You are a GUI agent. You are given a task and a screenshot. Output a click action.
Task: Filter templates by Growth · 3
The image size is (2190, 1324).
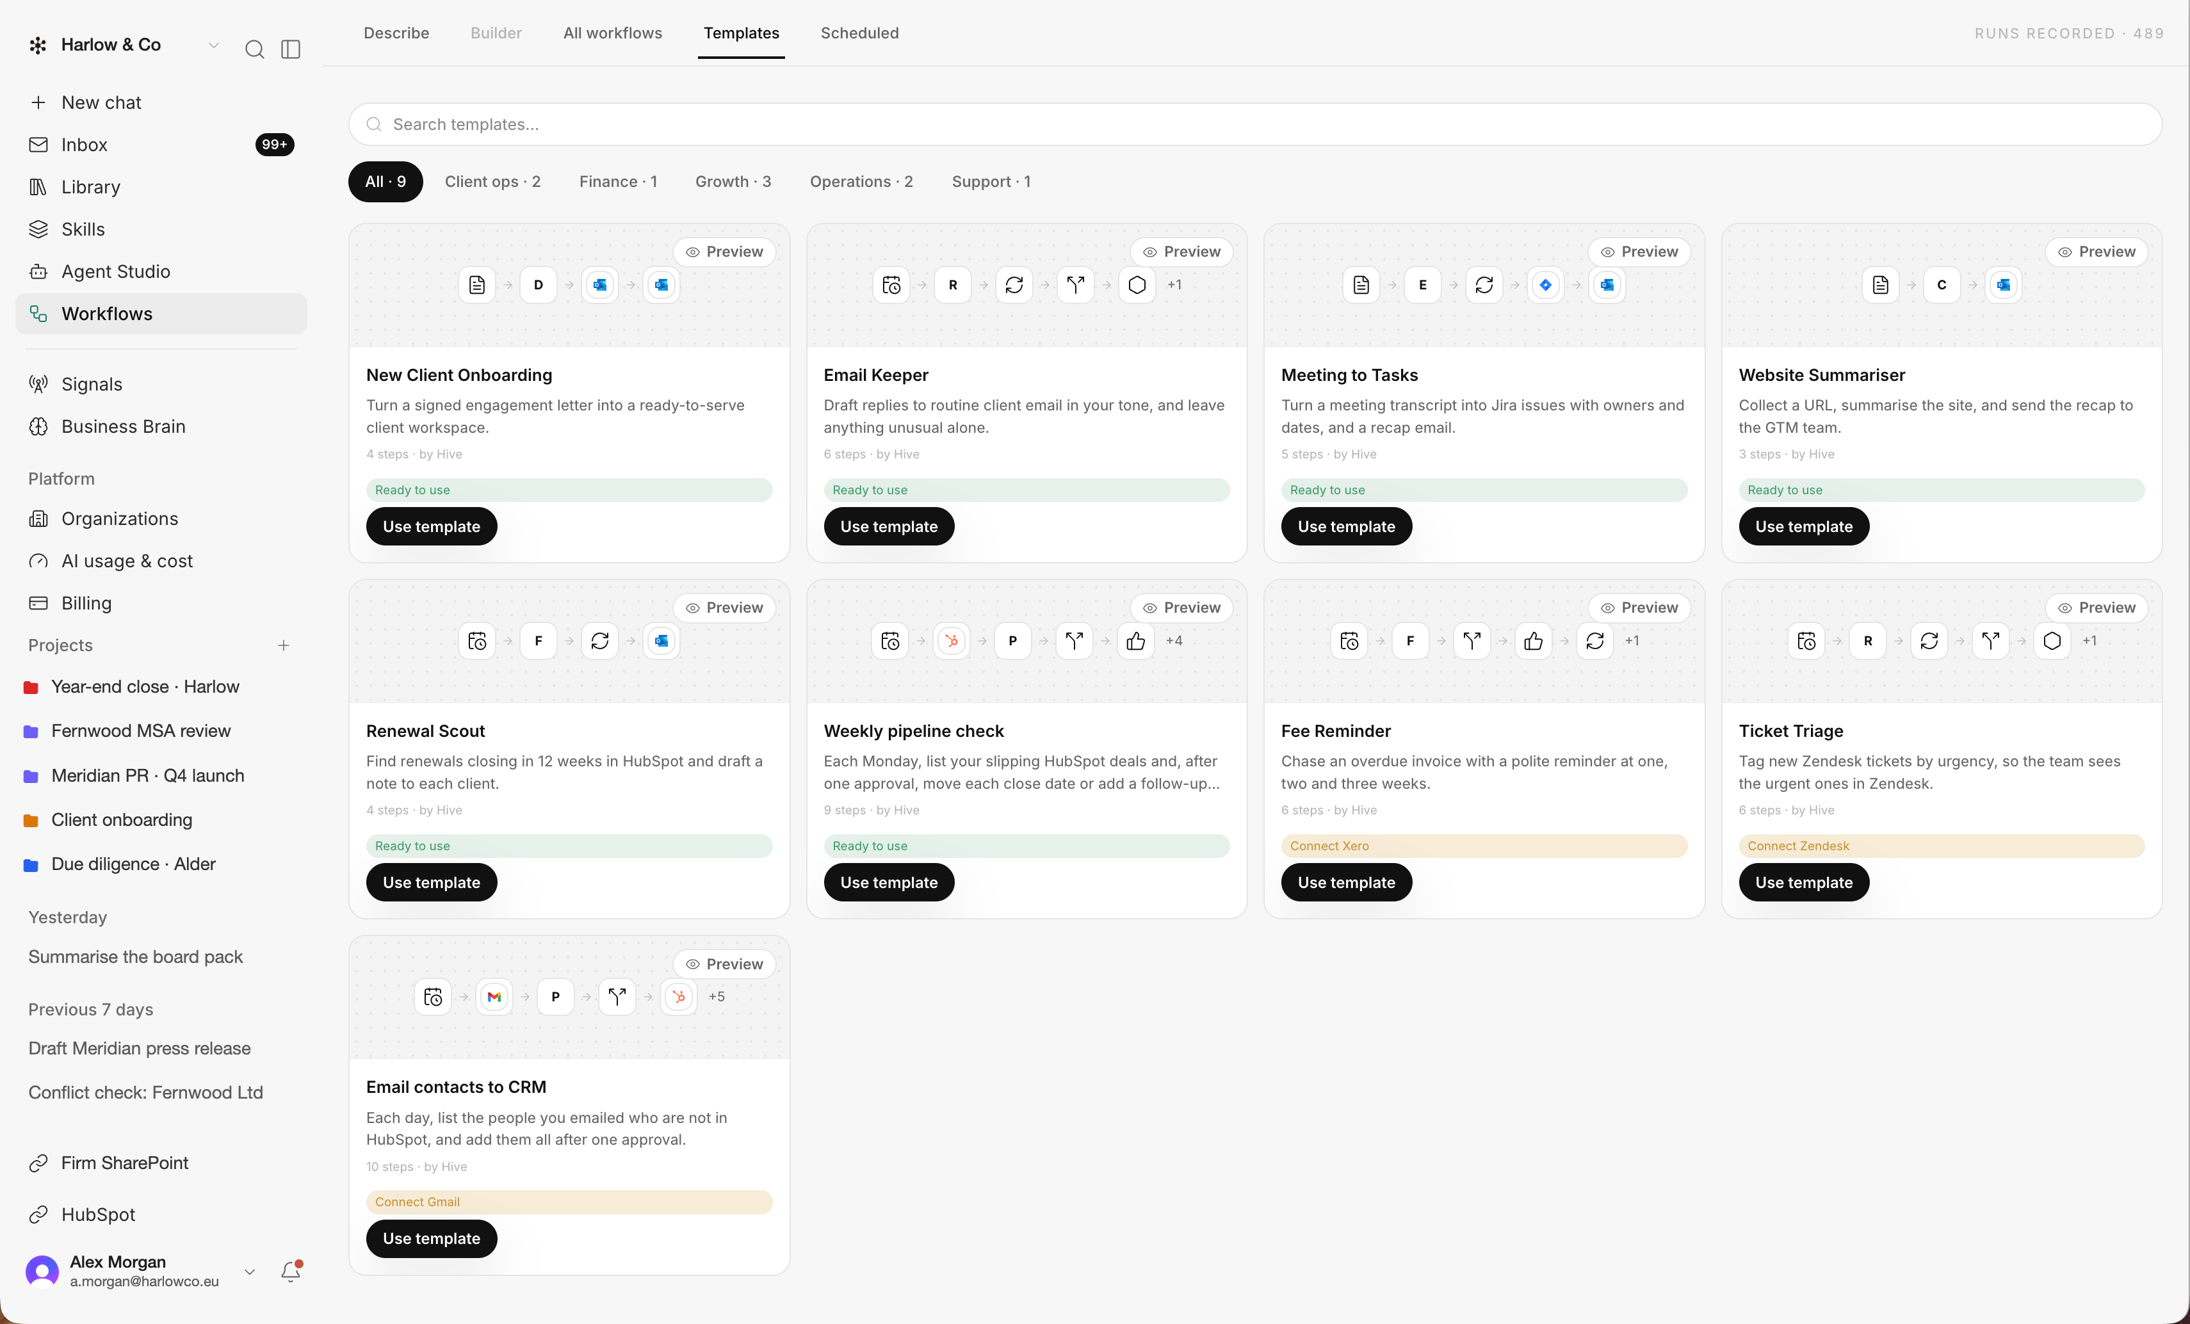pos(733,181)
